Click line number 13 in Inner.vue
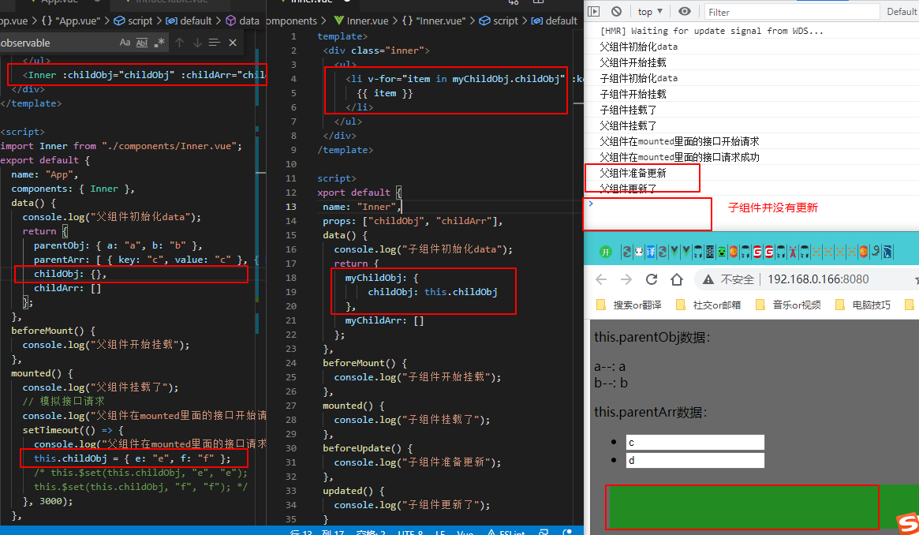Screen dimensions: 919x535 click(x=291, y=207)
